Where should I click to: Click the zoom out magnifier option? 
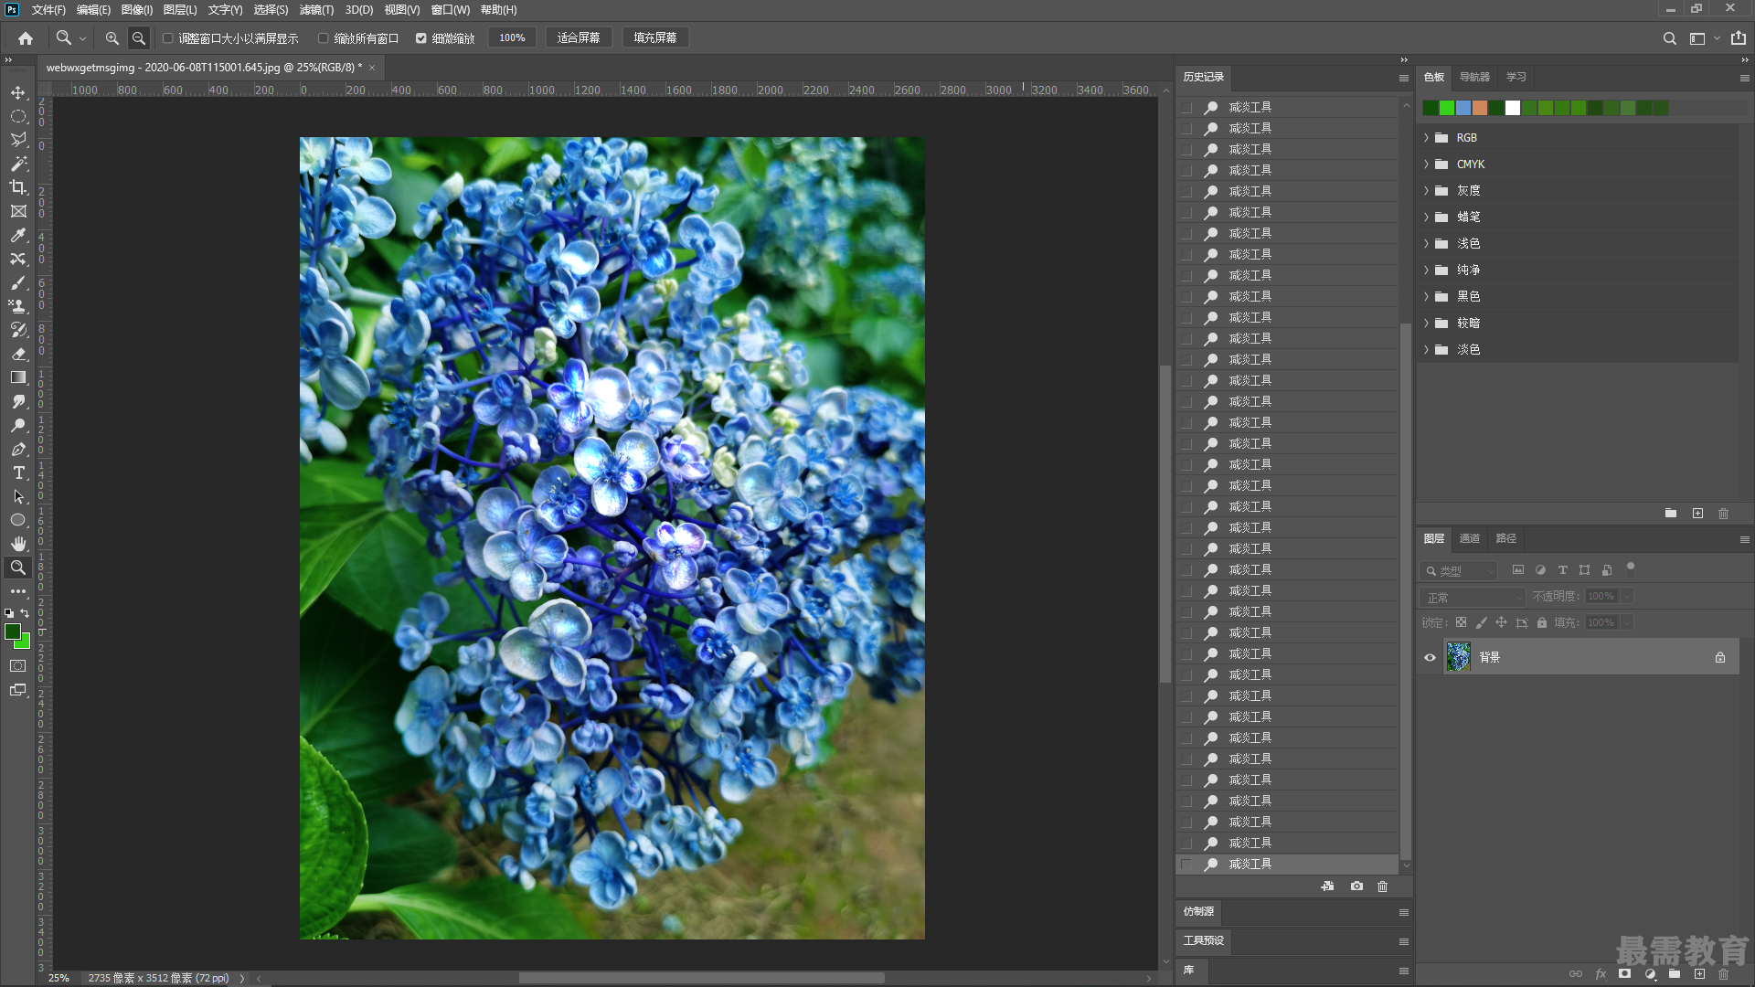click(139, 38)
